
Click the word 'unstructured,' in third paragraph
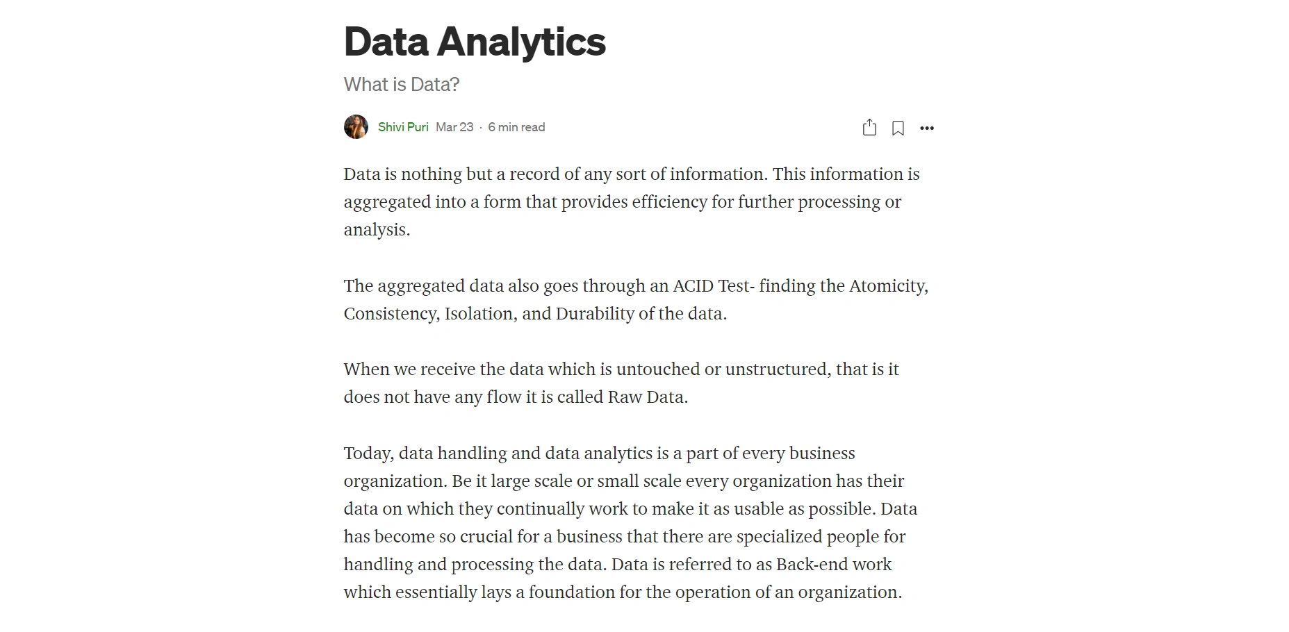[x=778, y=369]
